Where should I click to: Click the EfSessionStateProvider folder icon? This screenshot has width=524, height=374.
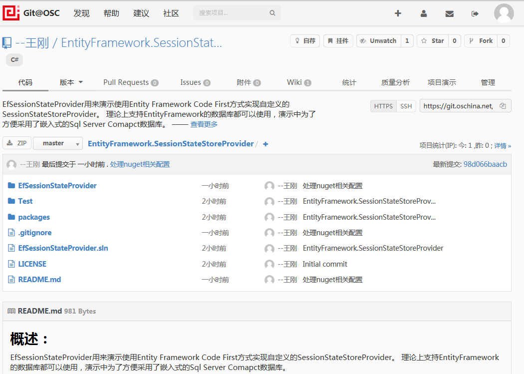(11, 185)
